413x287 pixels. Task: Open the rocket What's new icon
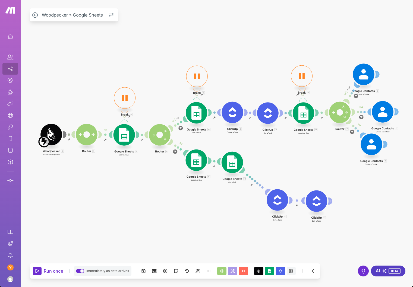tap(10, 244)
